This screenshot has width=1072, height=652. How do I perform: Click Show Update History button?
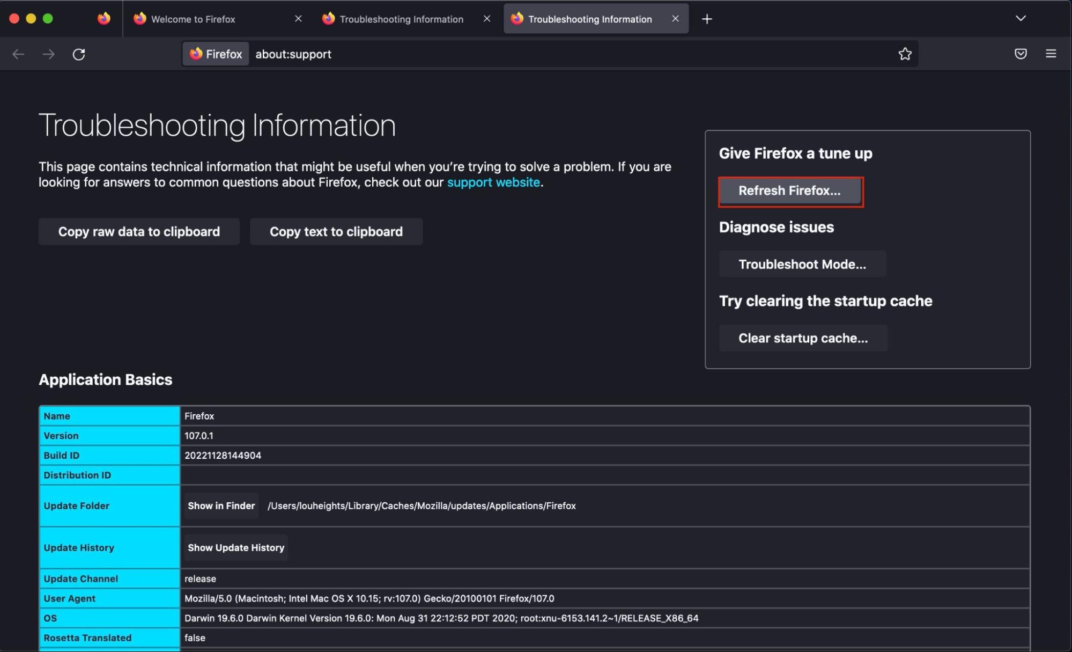236,547
